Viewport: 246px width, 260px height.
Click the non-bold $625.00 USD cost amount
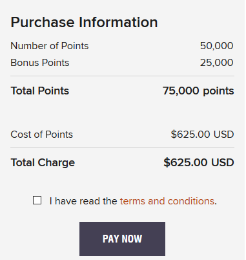coord(202,135)
